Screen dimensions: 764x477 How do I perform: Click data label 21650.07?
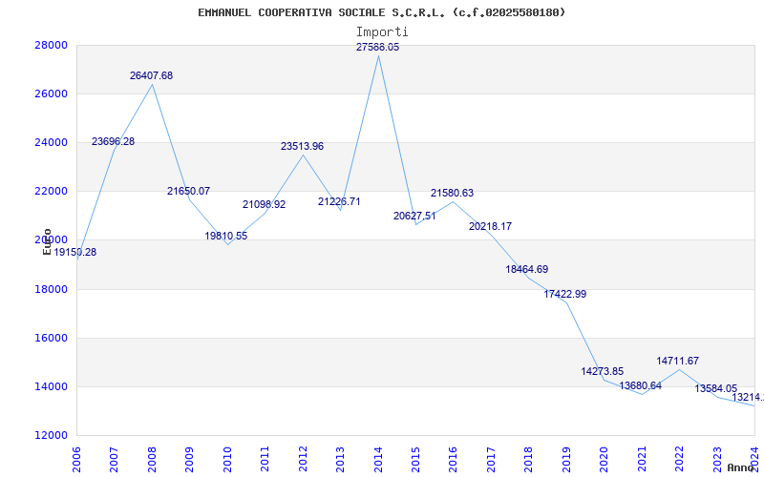pos(188,191)
